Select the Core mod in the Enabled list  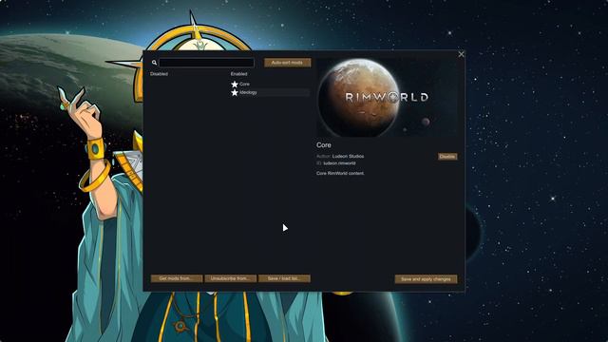tap(270, 85)
